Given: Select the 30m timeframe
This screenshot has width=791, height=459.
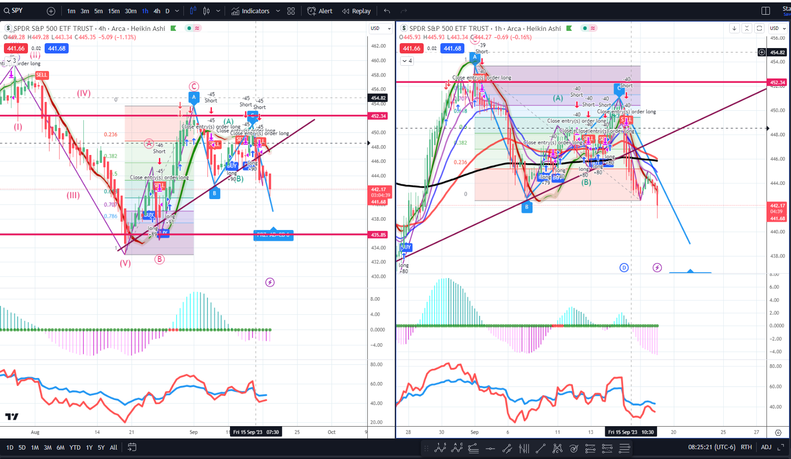Looking at the screenshot, I should tap(130, 11).
